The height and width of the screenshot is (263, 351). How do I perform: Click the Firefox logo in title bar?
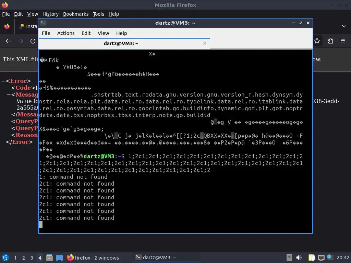pyautogui.click(x=5, y=5)
